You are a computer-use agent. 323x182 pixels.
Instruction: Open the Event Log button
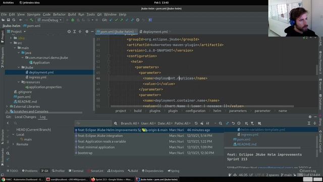(308, 171)
